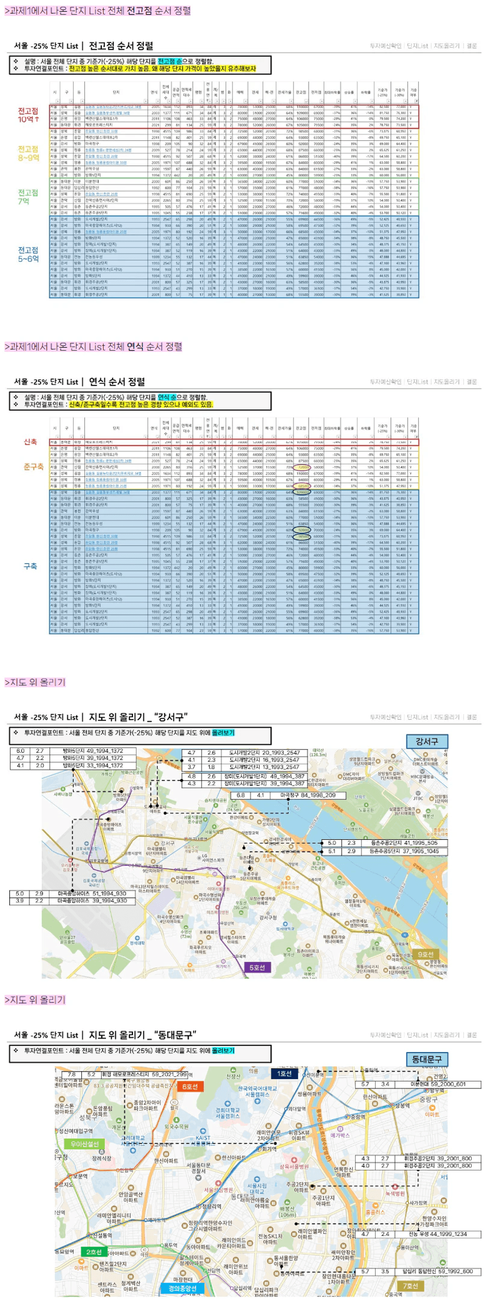Click the '9호선' line label on the 강서구 map
Viewport: 487px width, 1306px height.
click(x=425, y=954)
